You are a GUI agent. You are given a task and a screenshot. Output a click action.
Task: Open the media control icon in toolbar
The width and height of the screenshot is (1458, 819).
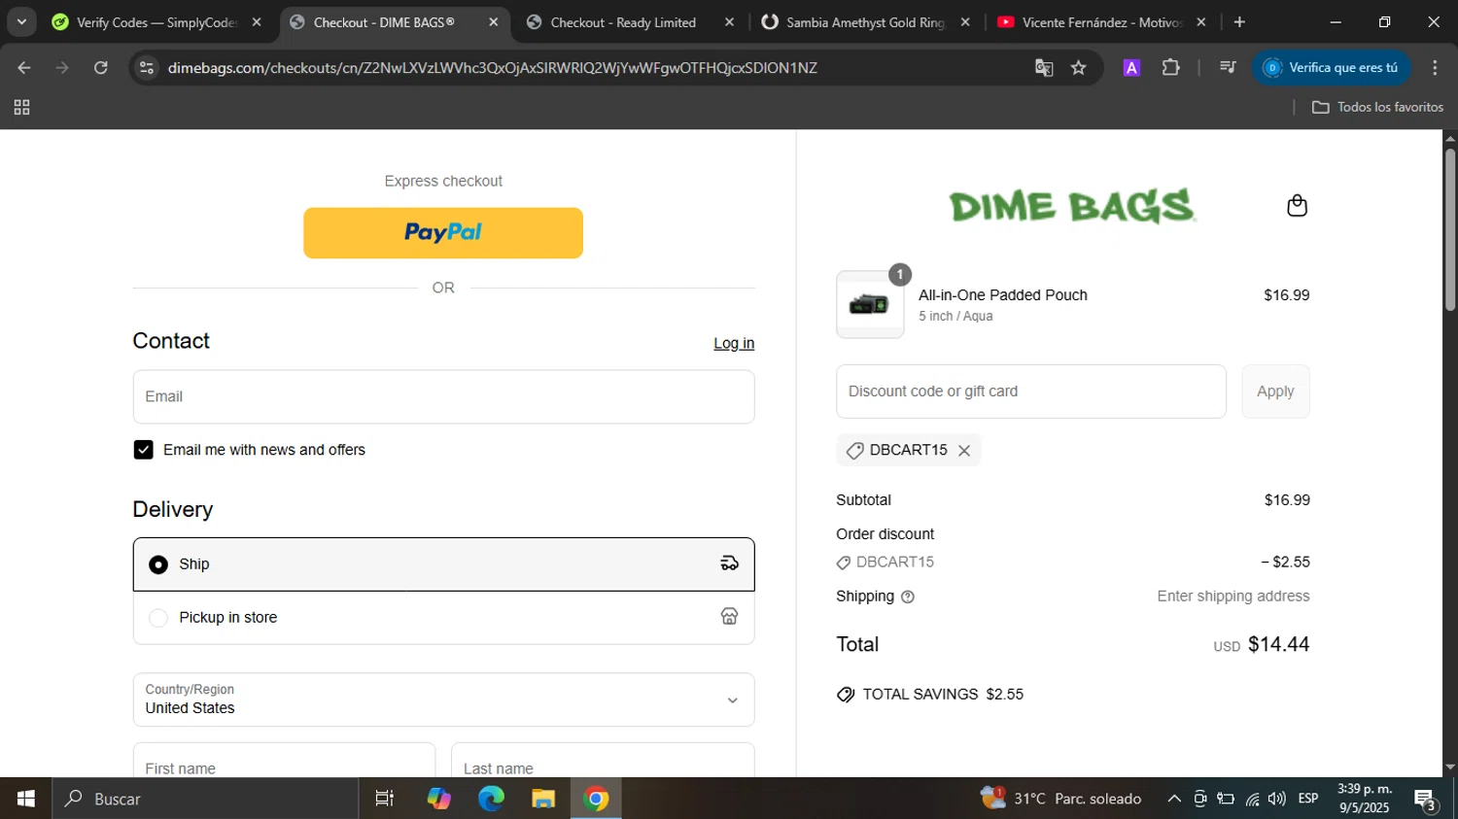pyautogui.click(x=1228, y=67)
